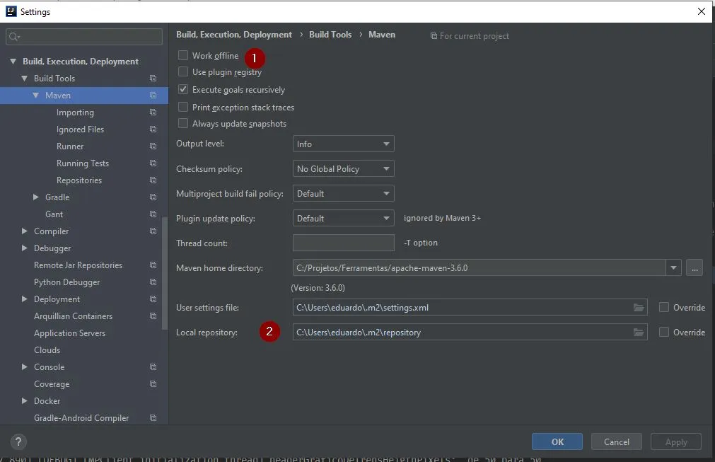Browse folder icon for Local repository
715x462 pixels.
point(639,333)
